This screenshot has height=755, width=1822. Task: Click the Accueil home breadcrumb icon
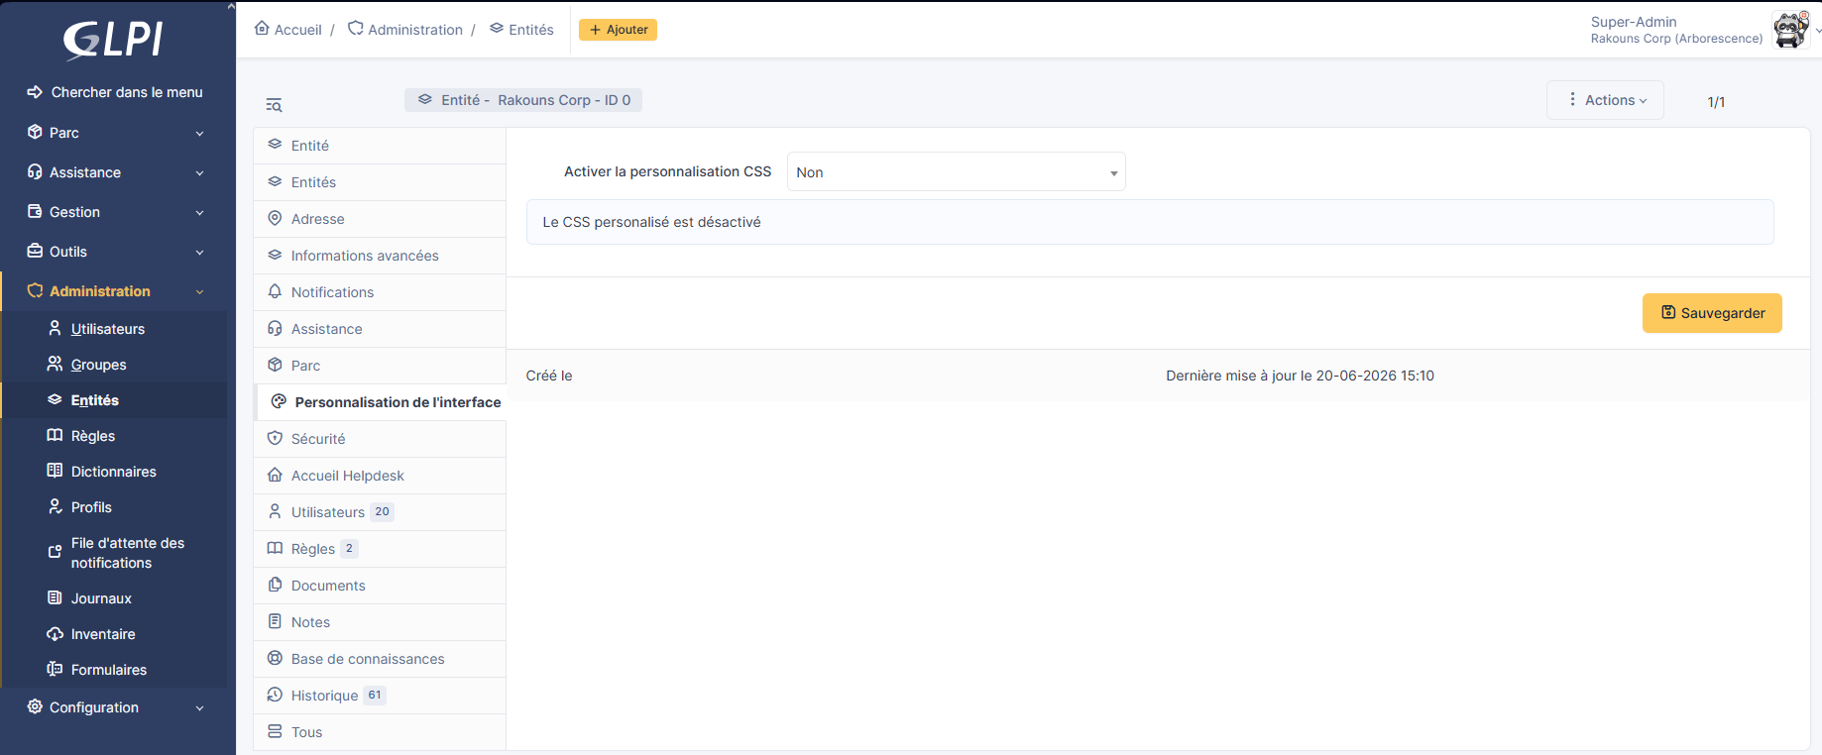pos(262,29)
